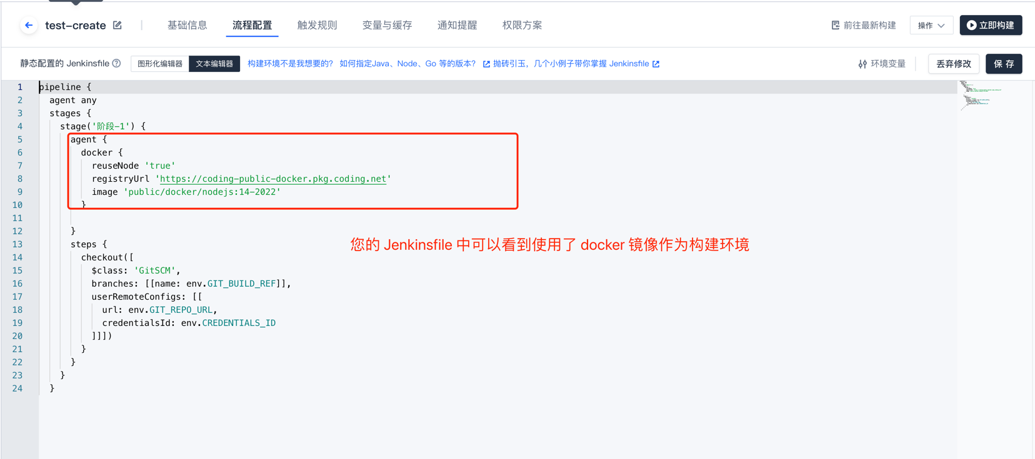Expand the 操作 dropdown menu

931,26
